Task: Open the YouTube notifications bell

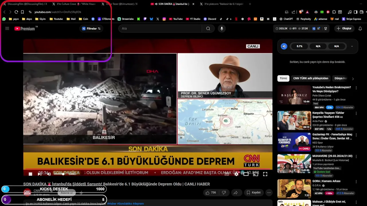Action: 360,29
